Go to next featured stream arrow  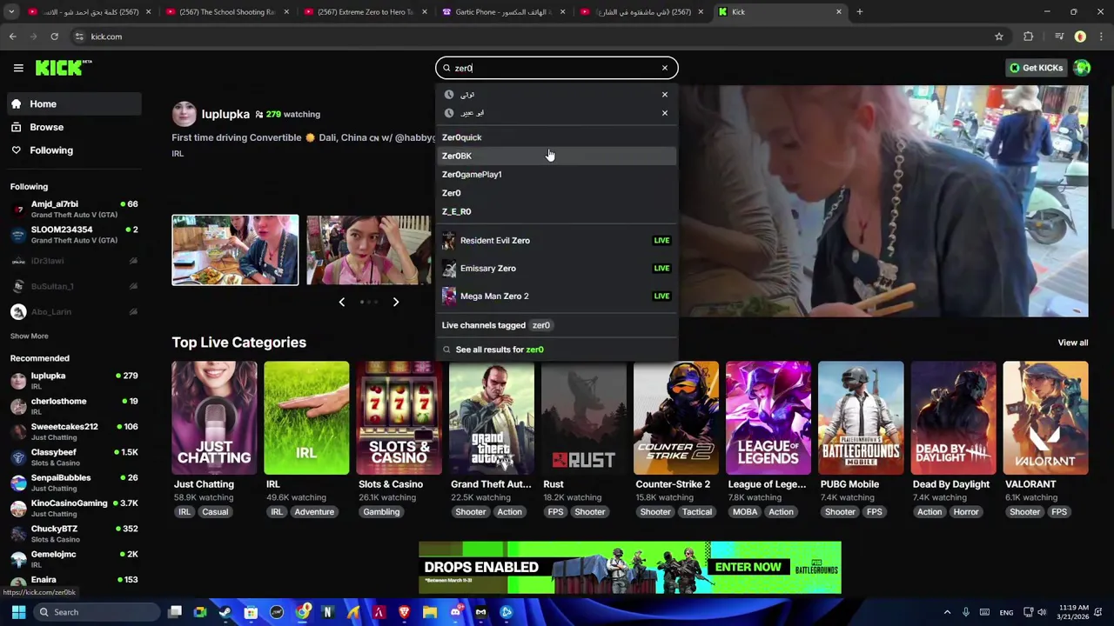[x=395, y=302]
